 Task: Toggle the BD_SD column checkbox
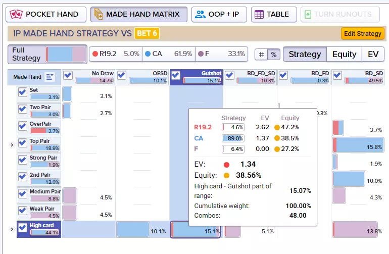337,76
